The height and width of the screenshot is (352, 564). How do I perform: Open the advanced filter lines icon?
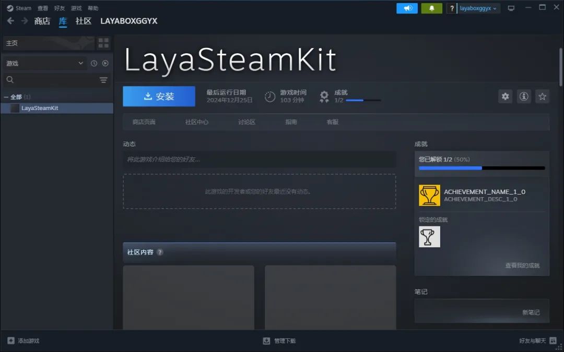(103, 80)
